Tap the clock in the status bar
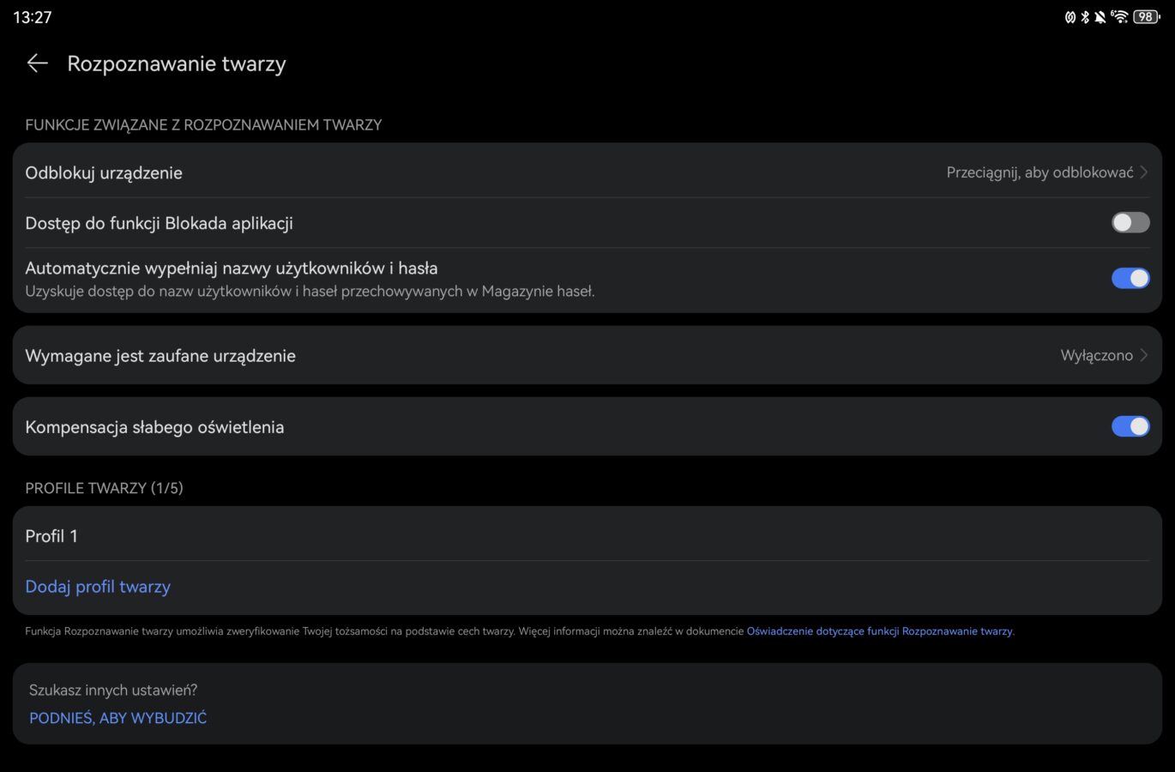 point(33,17)
